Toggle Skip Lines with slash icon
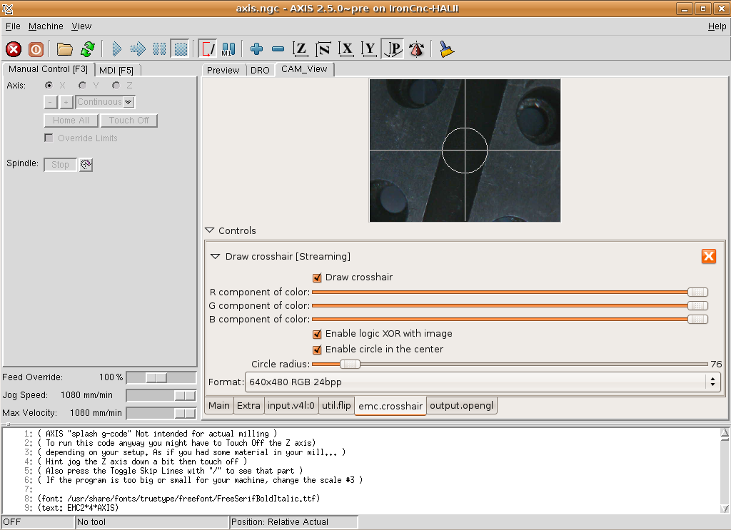Image resolution: width=731 pixels, height=530 pixels. tap(208, 49)
